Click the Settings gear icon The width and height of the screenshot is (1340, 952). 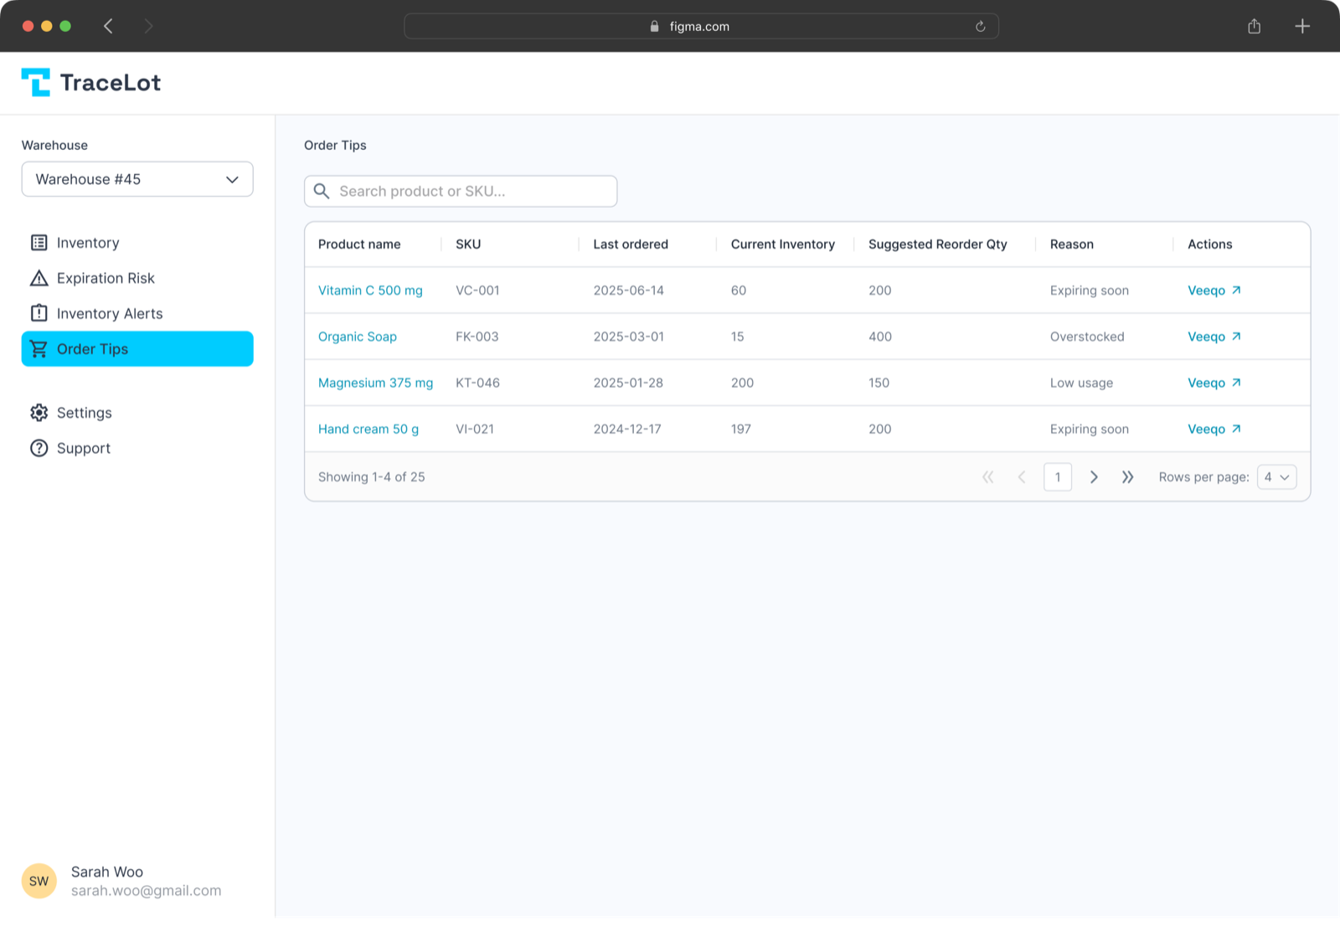coord(39,412)
